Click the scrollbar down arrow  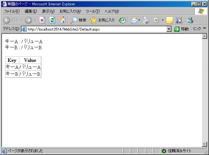click(204, 144)
